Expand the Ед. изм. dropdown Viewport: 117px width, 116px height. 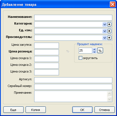tap(104, 31)
